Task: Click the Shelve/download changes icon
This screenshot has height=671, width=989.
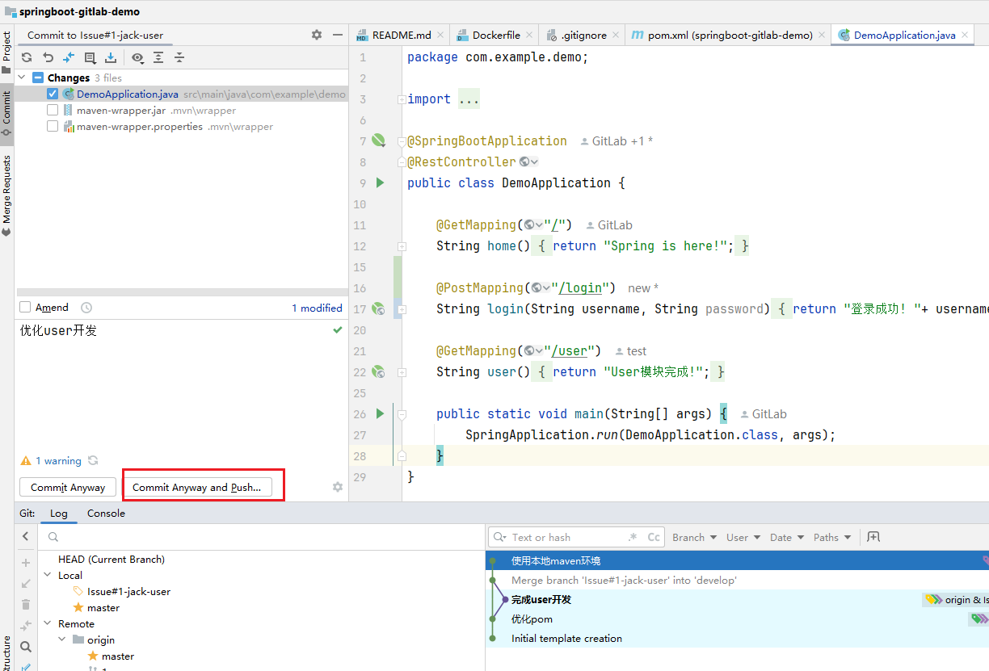Action: coord(111,57)
